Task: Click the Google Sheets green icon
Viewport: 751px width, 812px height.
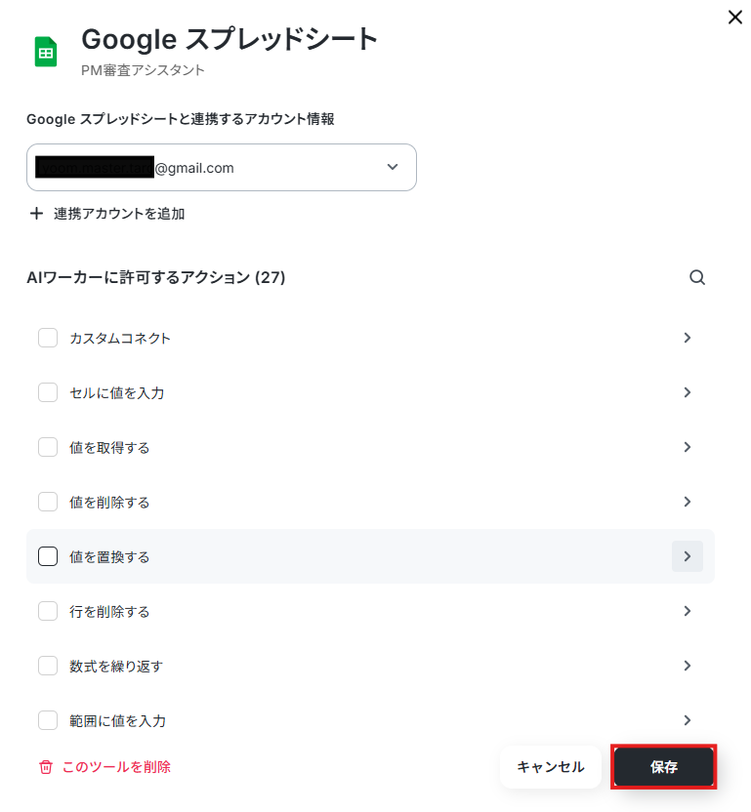Action: (x=46, y=52)
